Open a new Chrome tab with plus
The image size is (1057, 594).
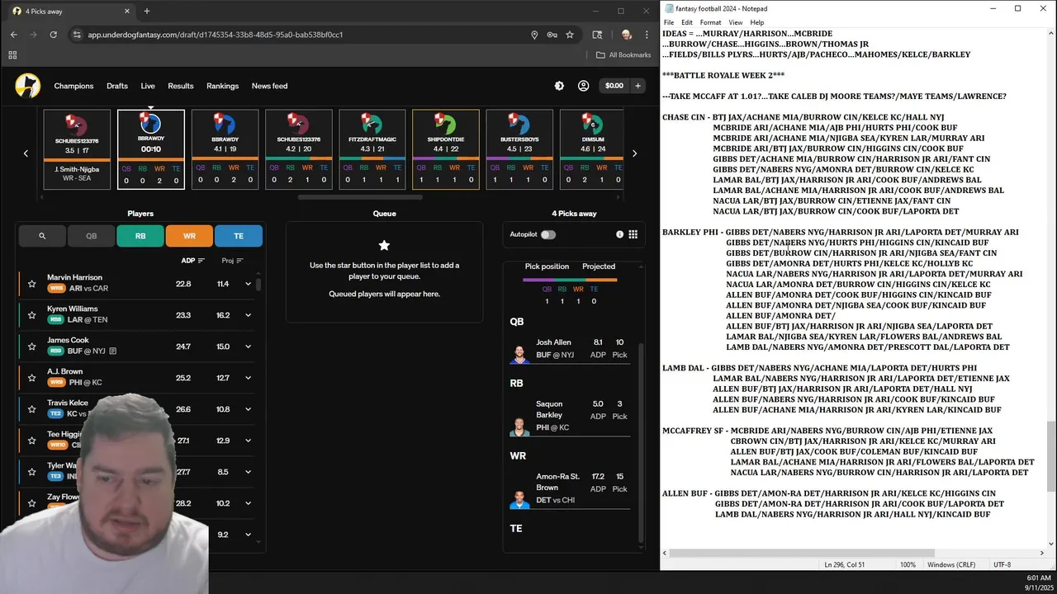[x=147, y=12]
